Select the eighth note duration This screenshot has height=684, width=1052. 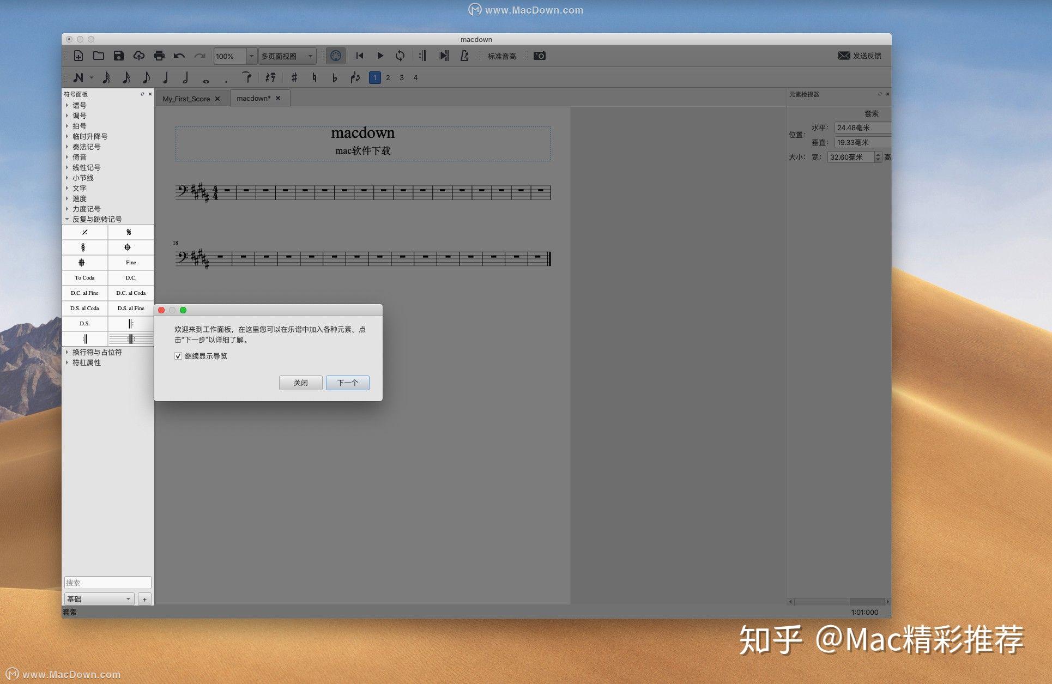146,77
